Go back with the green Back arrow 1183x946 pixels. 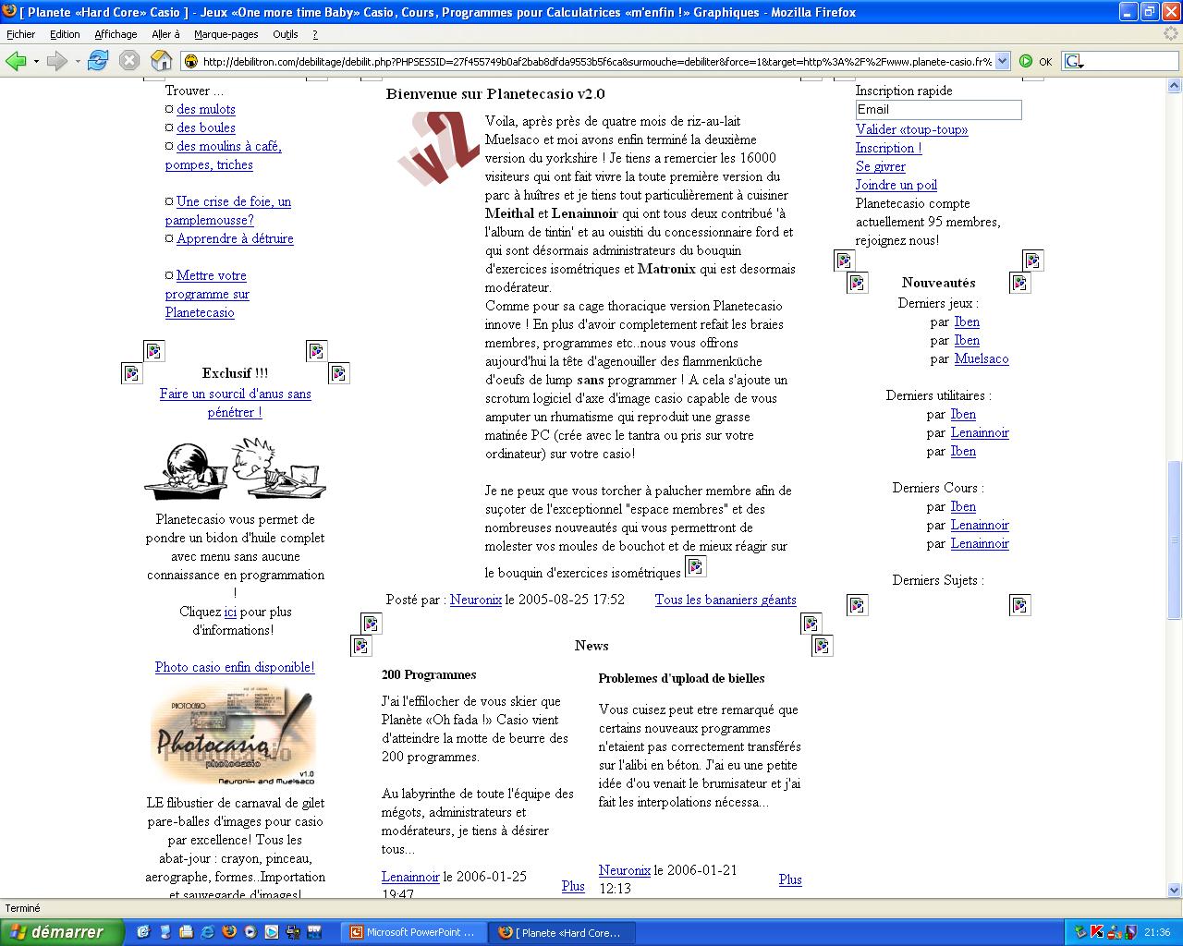coord(15,61)
